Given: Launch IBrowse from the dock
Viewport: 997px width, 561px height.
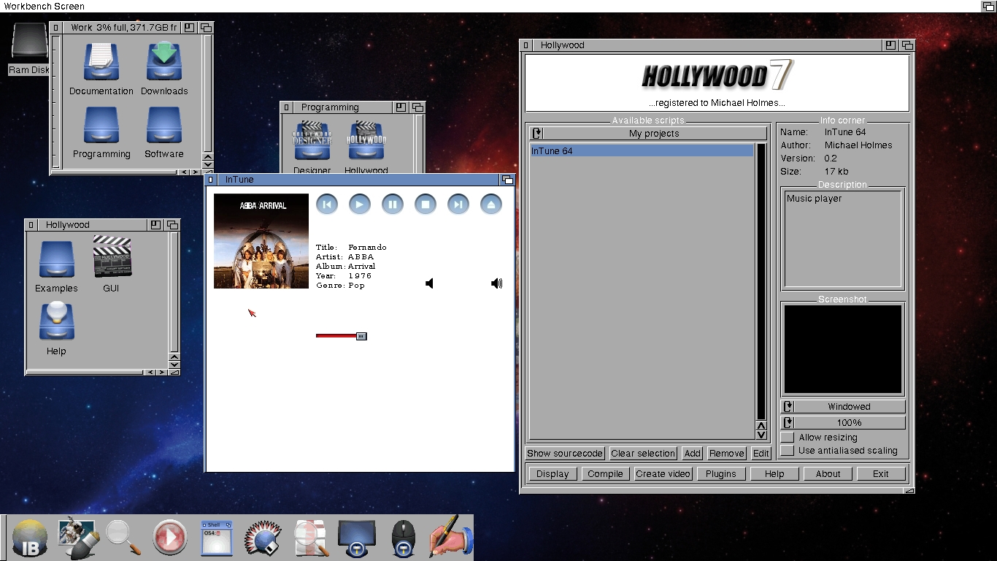Looking at the screenshot, I should [x=30, y=538].
